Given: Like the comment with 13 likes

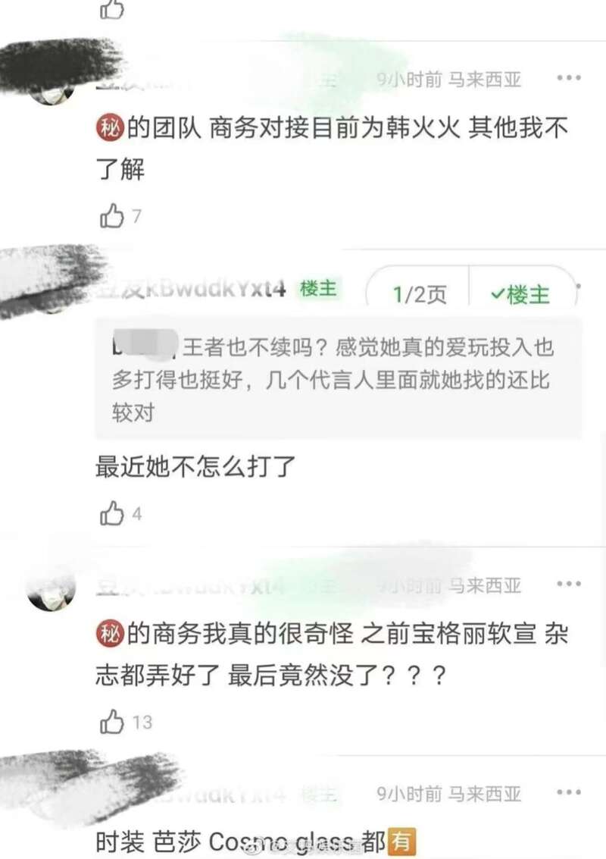Looking at the screenshot, I should point(111,722).
